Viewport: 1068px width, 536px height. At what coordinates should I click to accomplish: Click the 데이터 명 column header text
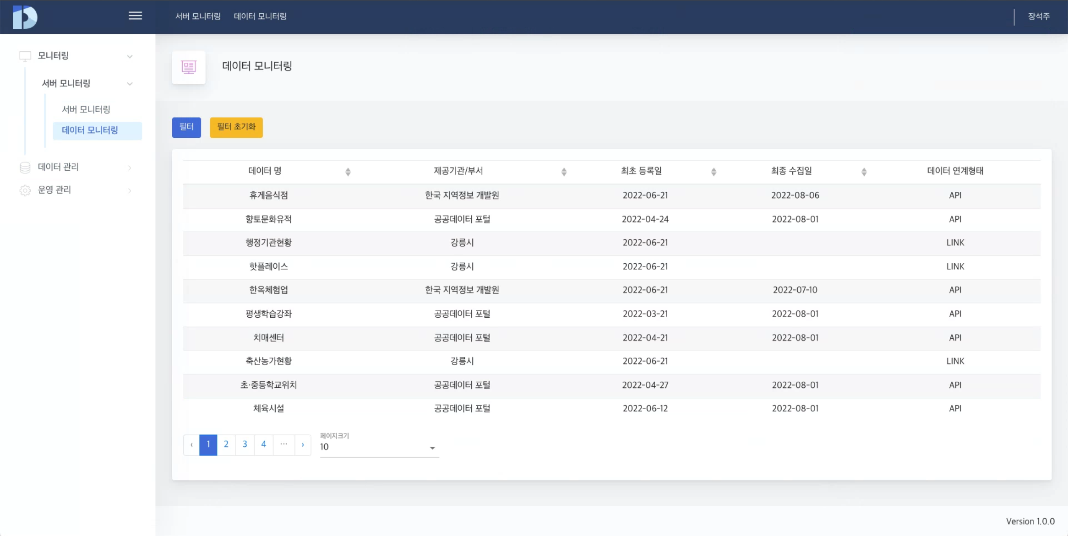265,171
